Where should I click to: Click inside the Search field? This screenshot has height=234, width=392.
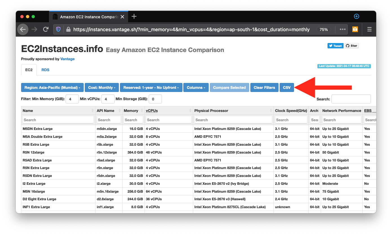tap(351, 99)
